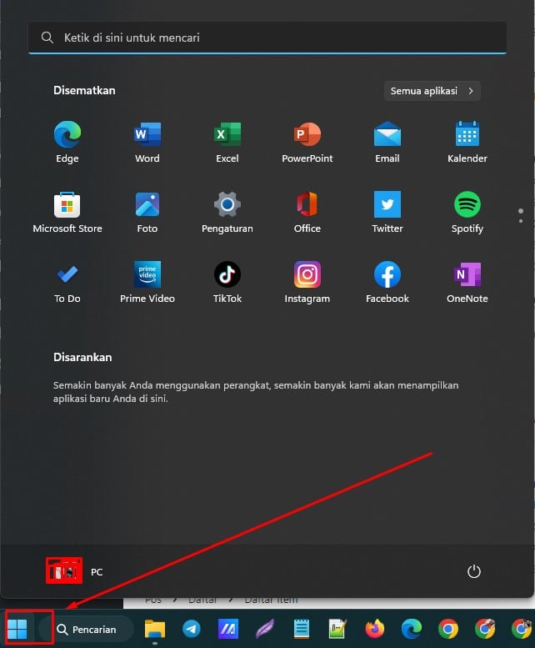The image size is (535, 648).
Task: Open the PC user account menu
Action: point(74,571)
